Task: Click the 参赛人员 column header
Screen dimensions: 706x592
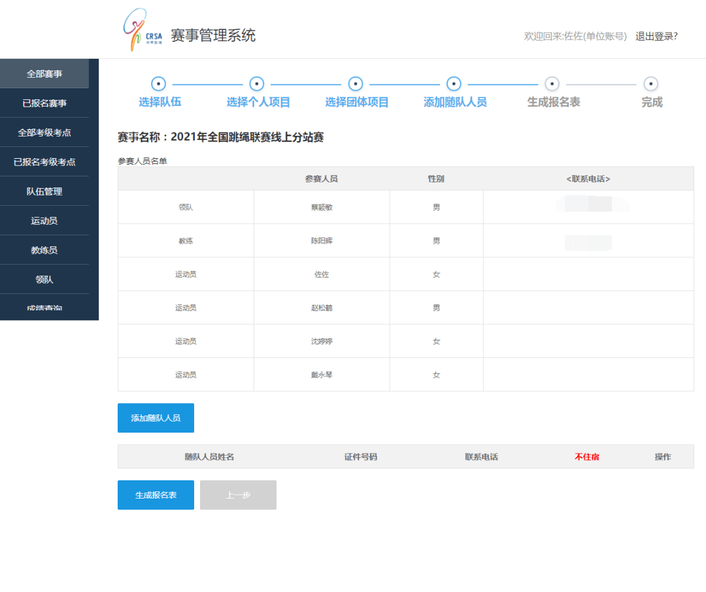Action: click(x=322, y=179)
